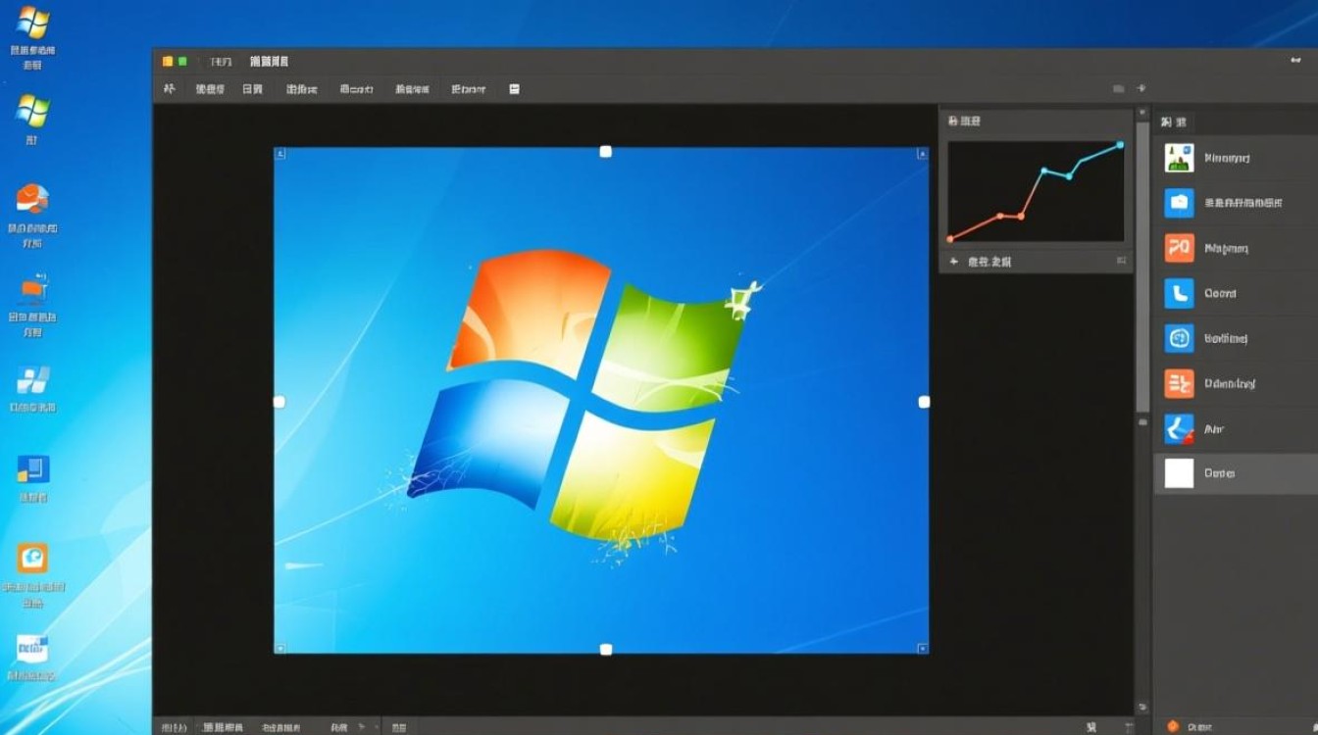Switch to the highlighted second tab at the bottom

click(x=224, y=727)
